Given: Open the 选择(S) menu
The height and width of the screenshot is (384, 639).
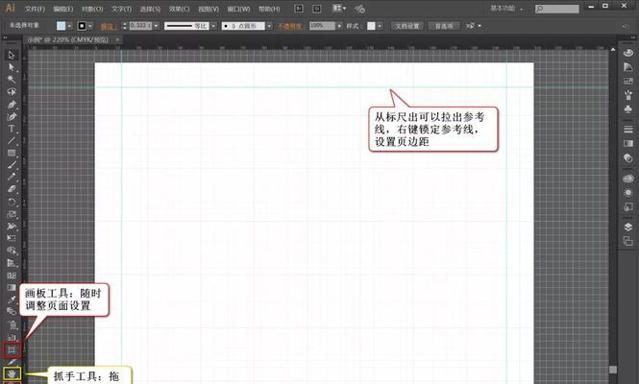Looking at the screenshot, I should click(150, 9).
